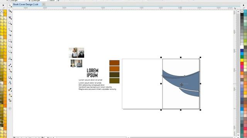Click the vertical scrollbar up arrow
The width and height of the screenshot is (247, 138).
coord(238,11)
